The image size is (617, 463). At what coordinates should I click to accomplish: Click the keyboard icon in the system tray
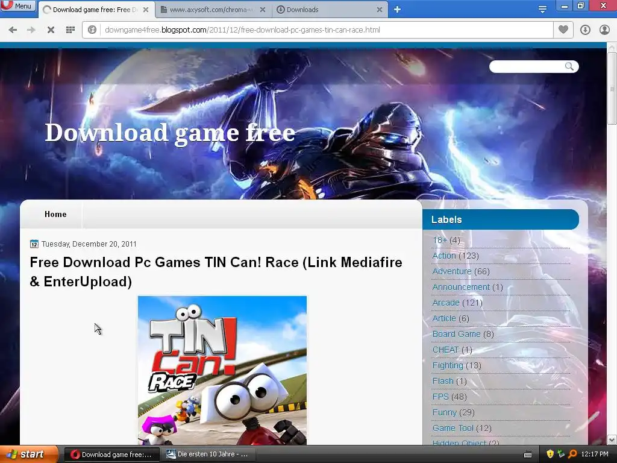click(x=528, y=455)
